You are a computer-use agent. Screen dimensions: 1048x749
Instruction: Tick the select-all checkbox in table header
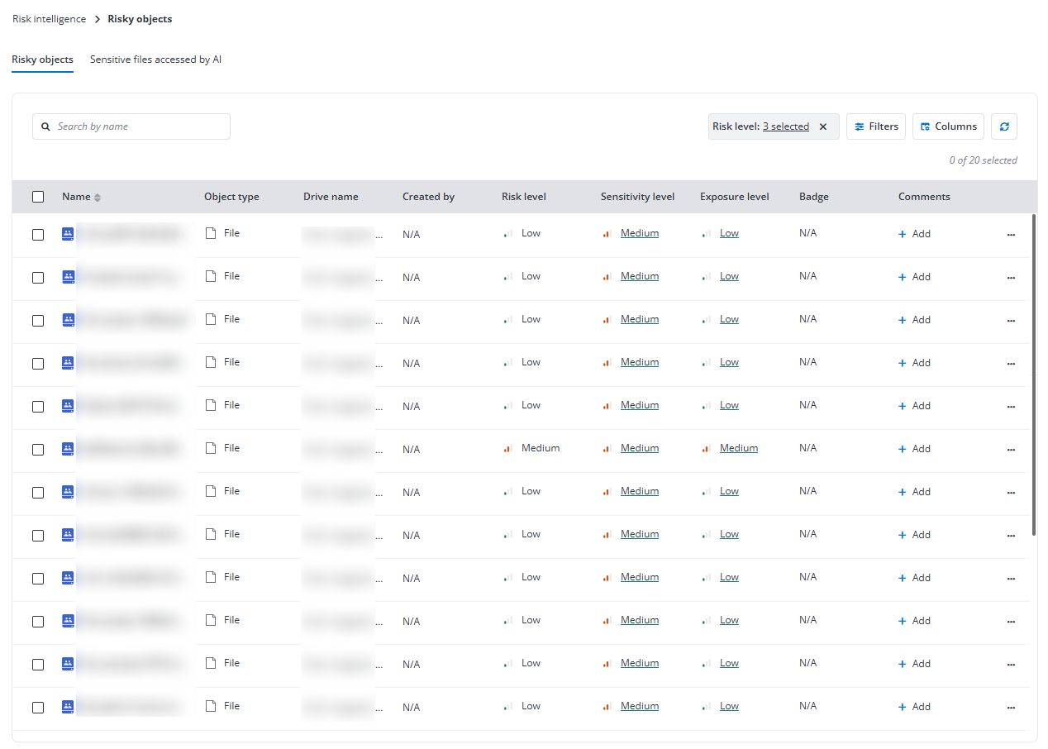[38, 197]
